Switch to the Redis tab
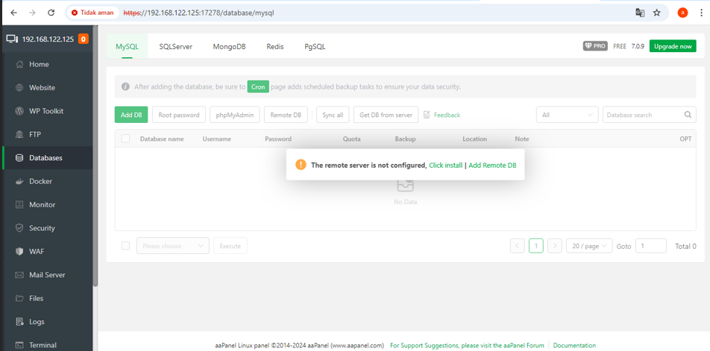710x351 pixels. [275, 47]
